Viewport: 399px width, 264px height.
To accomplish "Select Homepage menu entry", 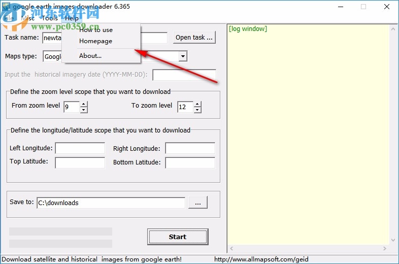I will pos(95,41).
